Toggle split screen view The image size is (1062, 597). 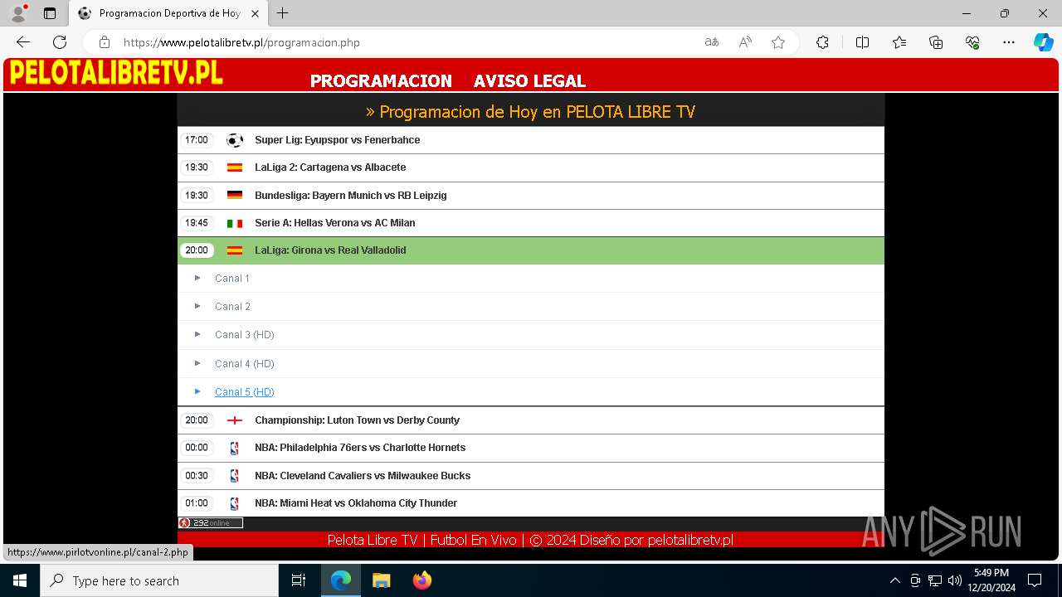tap(862, 42)
